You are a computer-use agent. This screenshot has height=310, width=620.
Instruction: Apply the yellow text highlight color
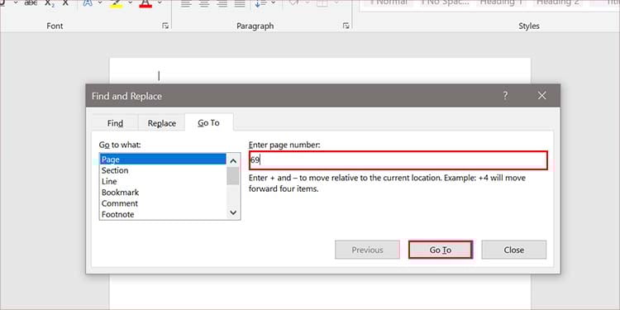point(116,3)
